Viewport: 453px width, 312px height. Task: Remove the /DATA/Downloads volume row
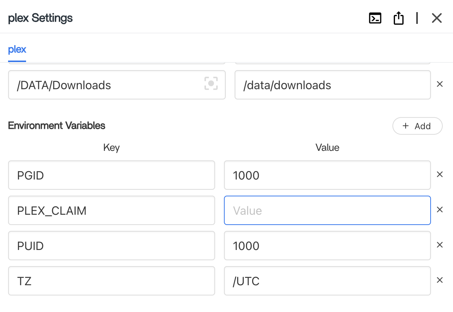point(439,84)
